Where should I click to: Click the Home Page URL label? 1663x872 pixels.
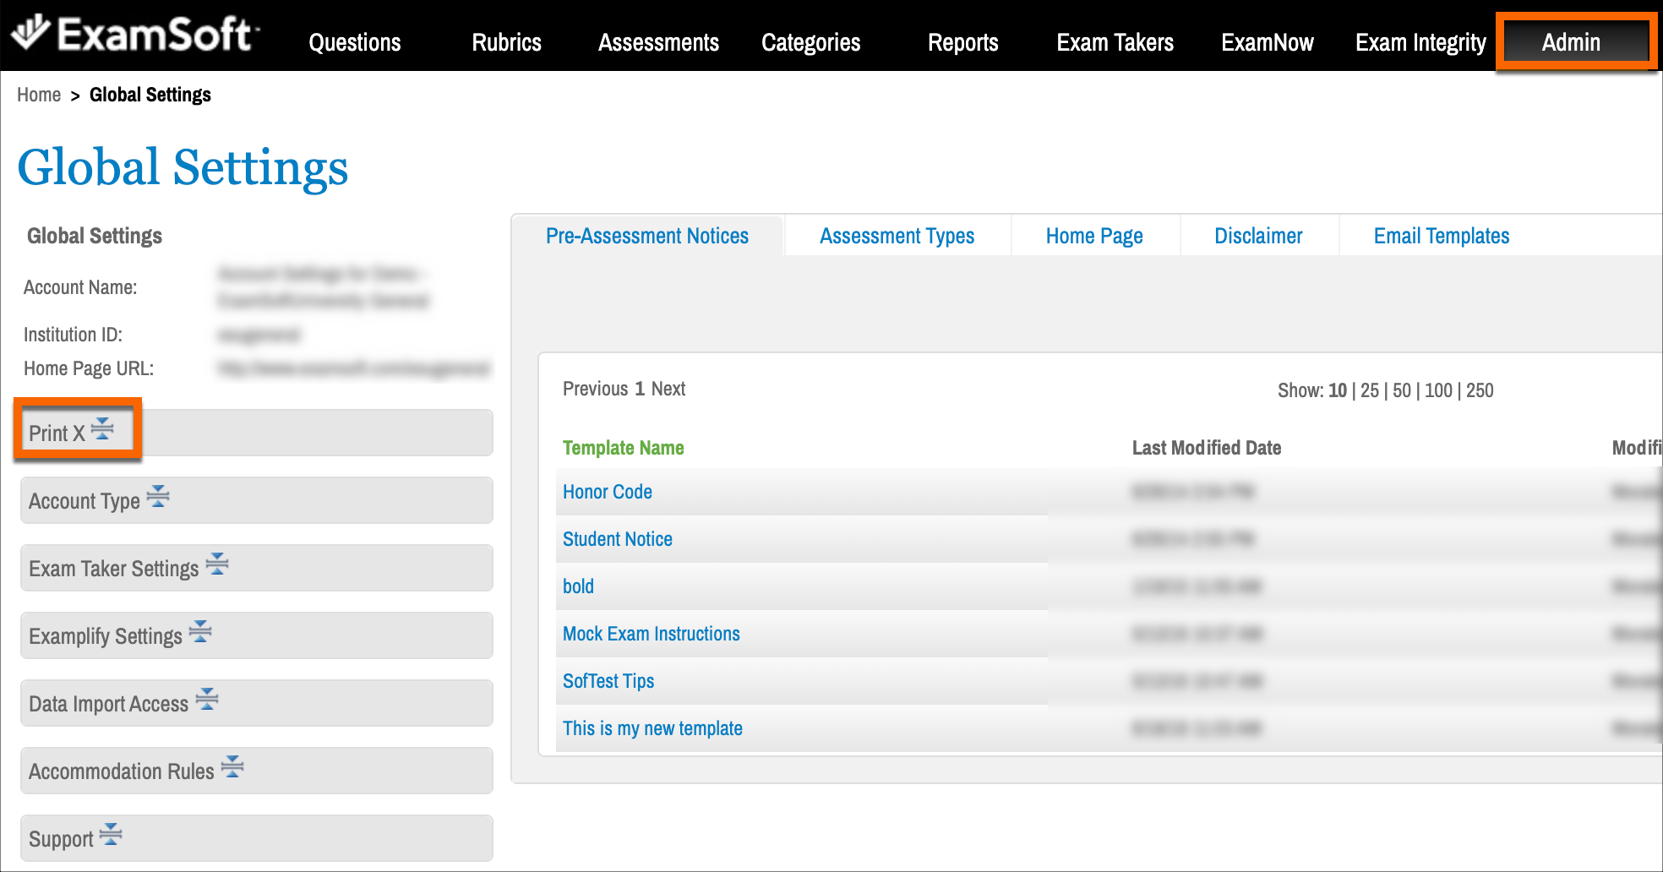click(89, 368)
